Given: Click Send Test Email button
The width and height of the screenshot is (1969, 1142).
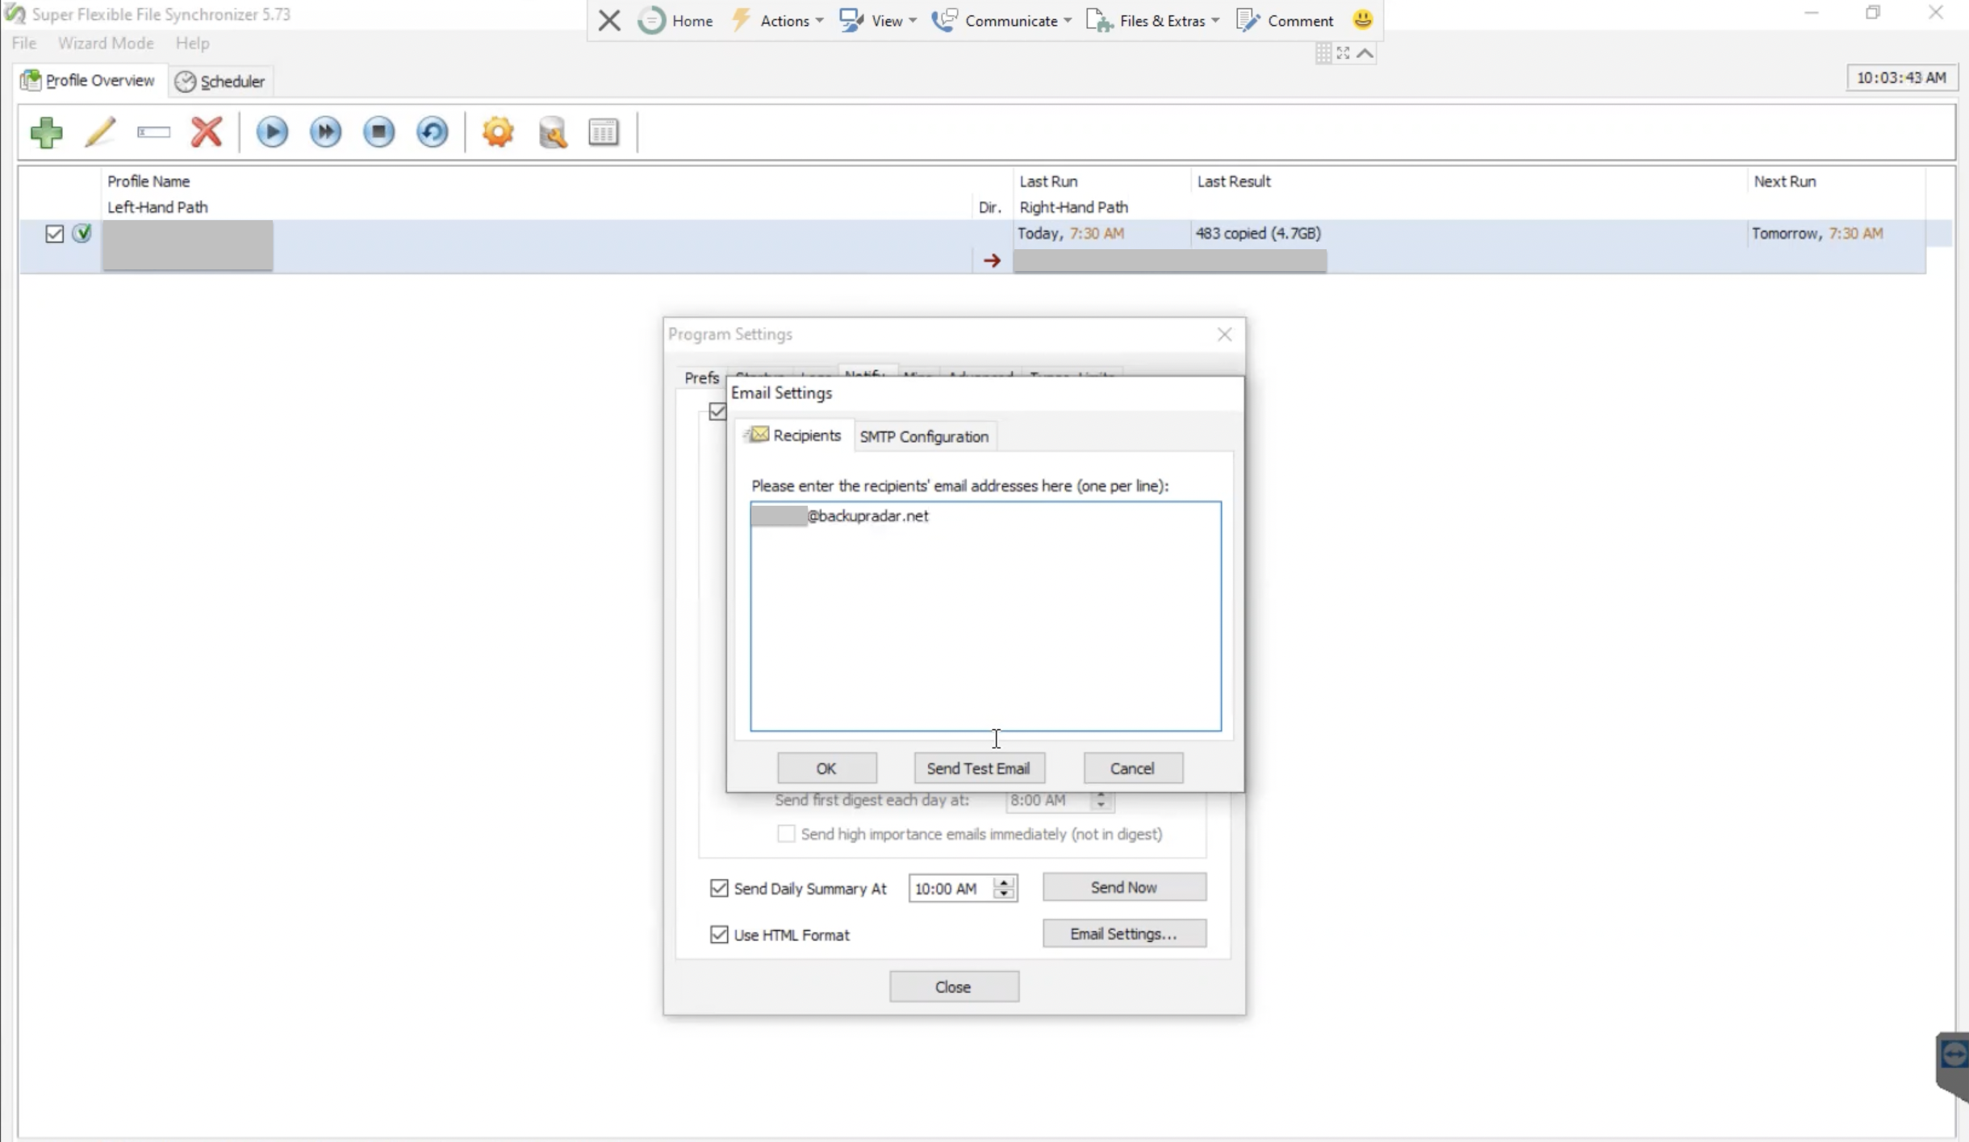Looking at the screenshot, I should coord(979,768).
